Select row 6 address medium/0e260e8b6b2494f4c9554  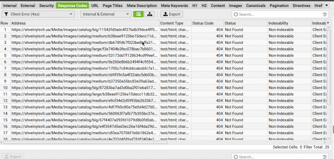pos(85,62)
